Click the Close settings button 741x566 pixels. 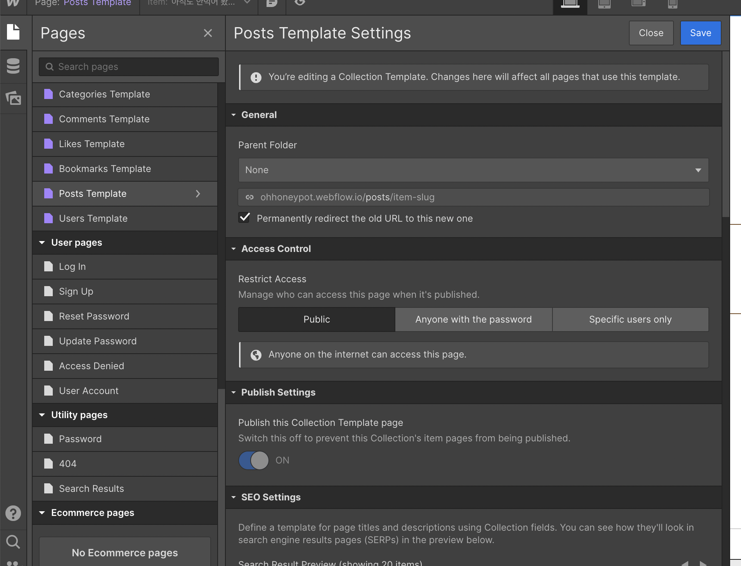coord(651,33)
